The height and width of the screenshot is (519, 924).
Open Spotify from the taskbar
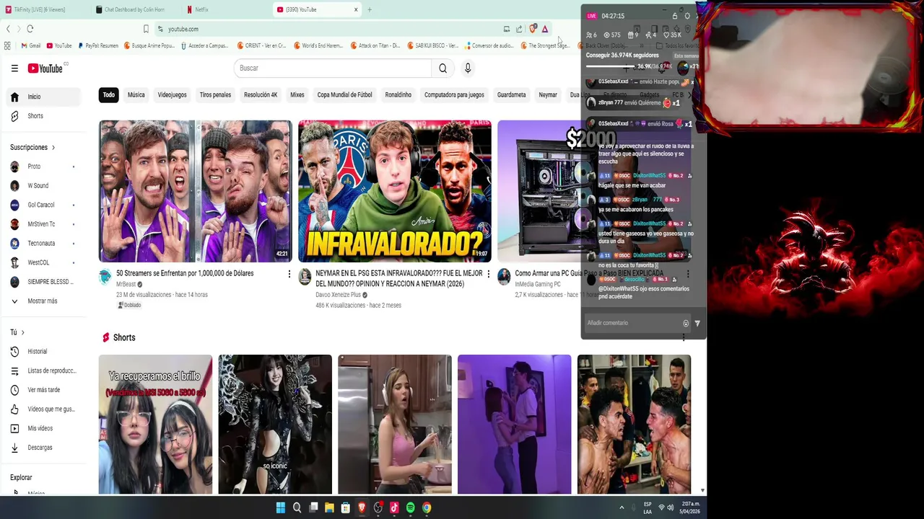[x=410, y=508]
